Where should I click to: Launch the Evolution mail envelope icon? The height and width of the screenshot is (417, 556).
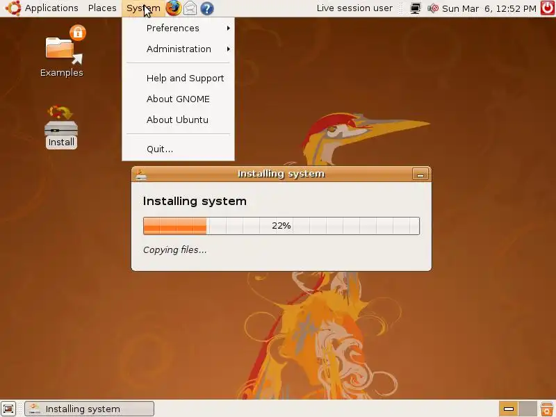pyautogui.click(x=190, y=8)
